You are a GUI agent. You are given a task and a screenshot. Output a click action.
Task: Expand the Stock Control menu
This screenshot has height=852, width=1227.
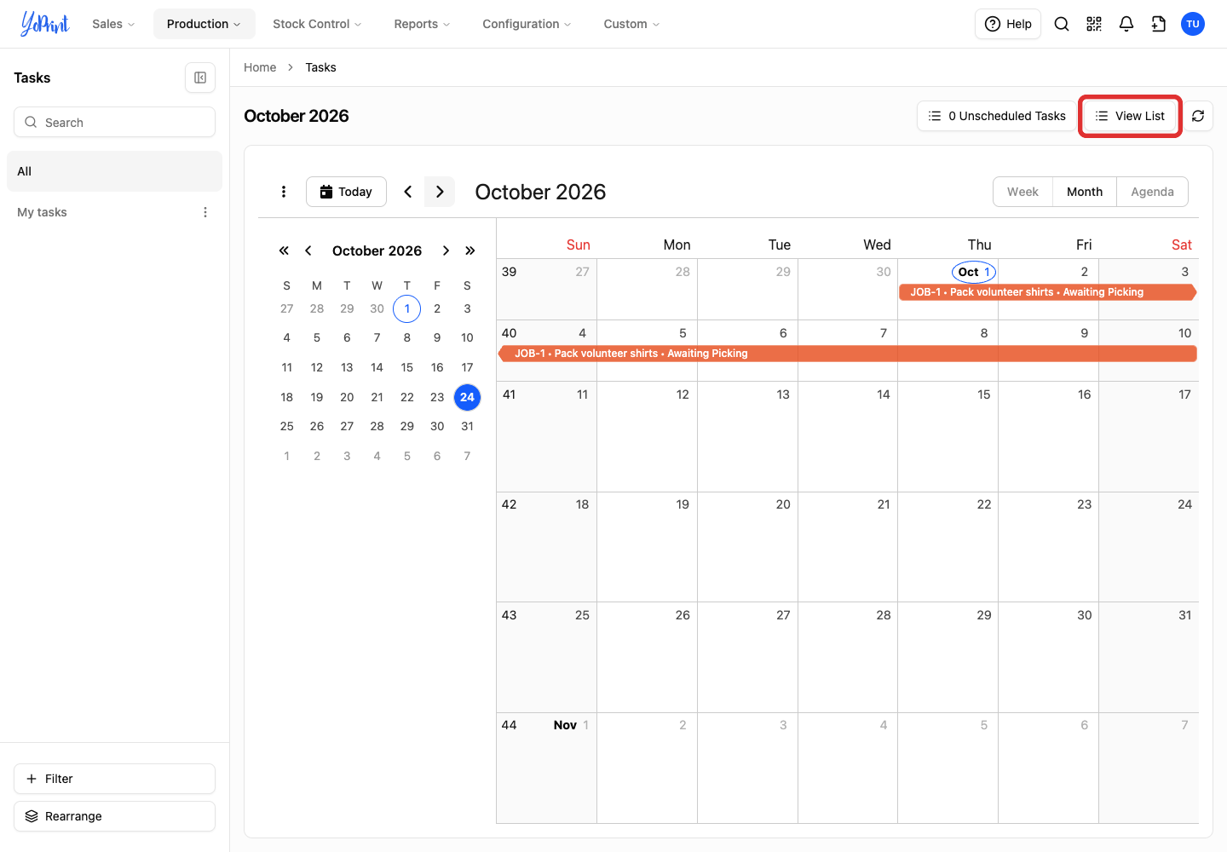[317, 24]
